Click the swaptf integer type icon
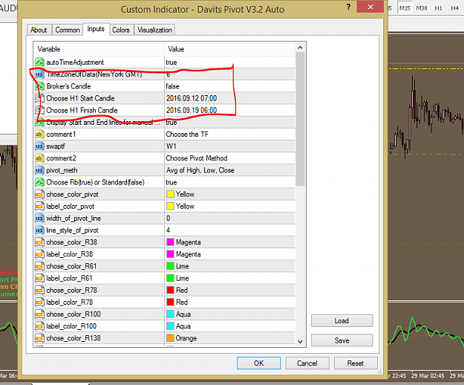This screenshot has width=464, height=385. pos(39,146)
